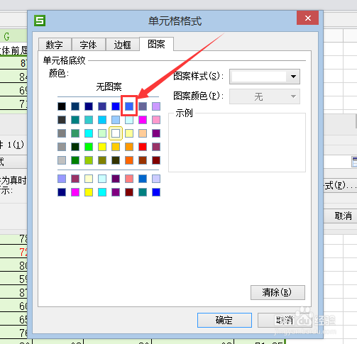Select the black color swatch

[62, 106]
